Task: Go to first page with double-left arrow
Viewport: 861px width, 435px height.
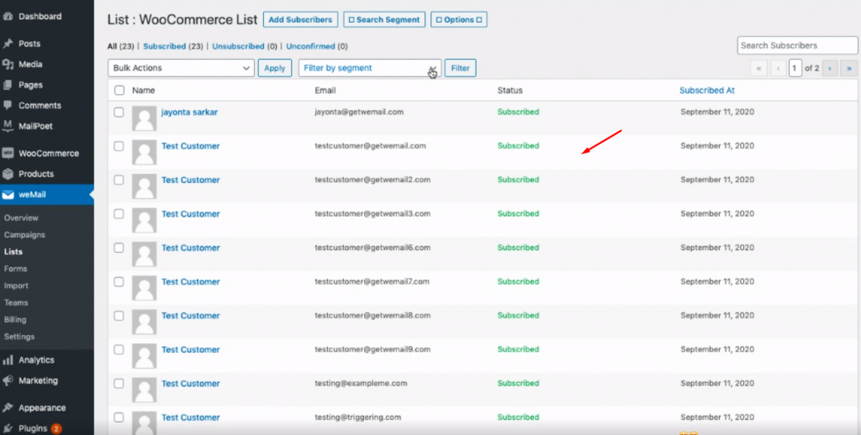Action: 759,69
